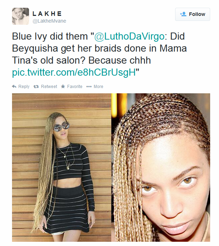Mark tweet with Favorite label

pos(75,87)
